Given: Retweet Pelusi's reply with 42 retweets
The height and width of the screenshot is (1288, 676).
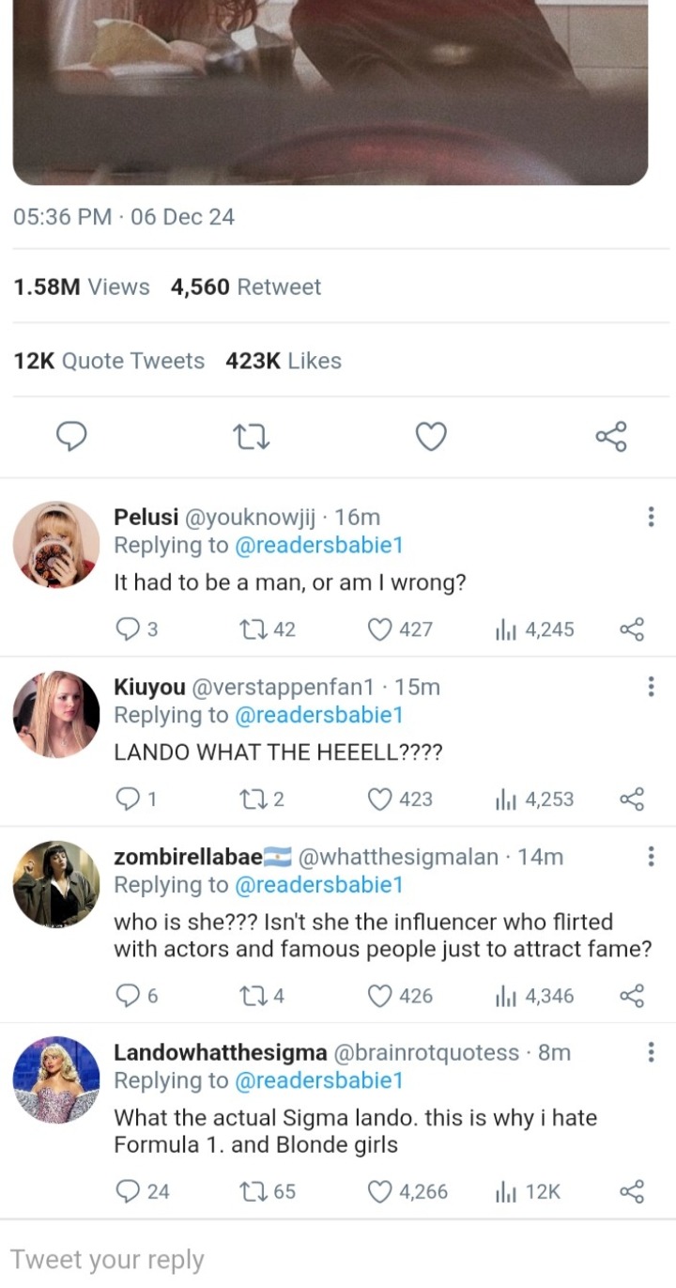Looking at the screenshot, I should (252, 629).
